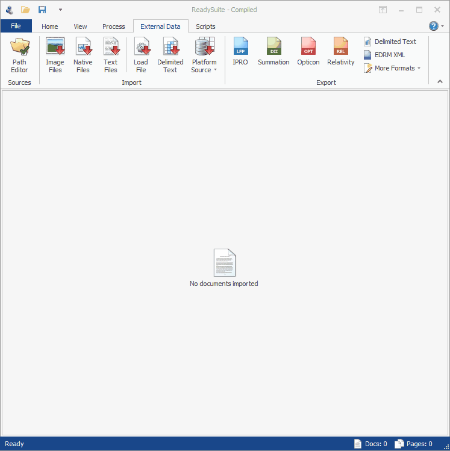
Task: Import Delimited Text data
Action: click(x=170, y=55)
